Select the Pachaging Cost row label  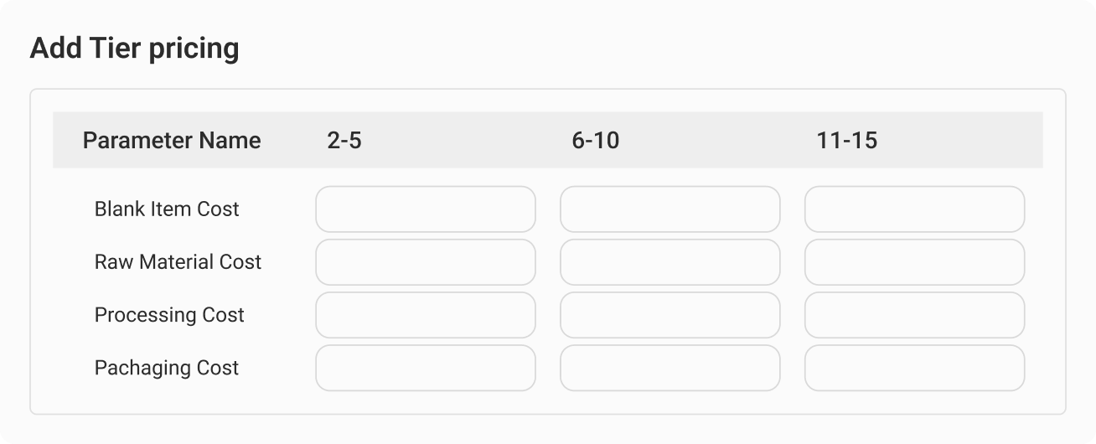pos(167,368)
